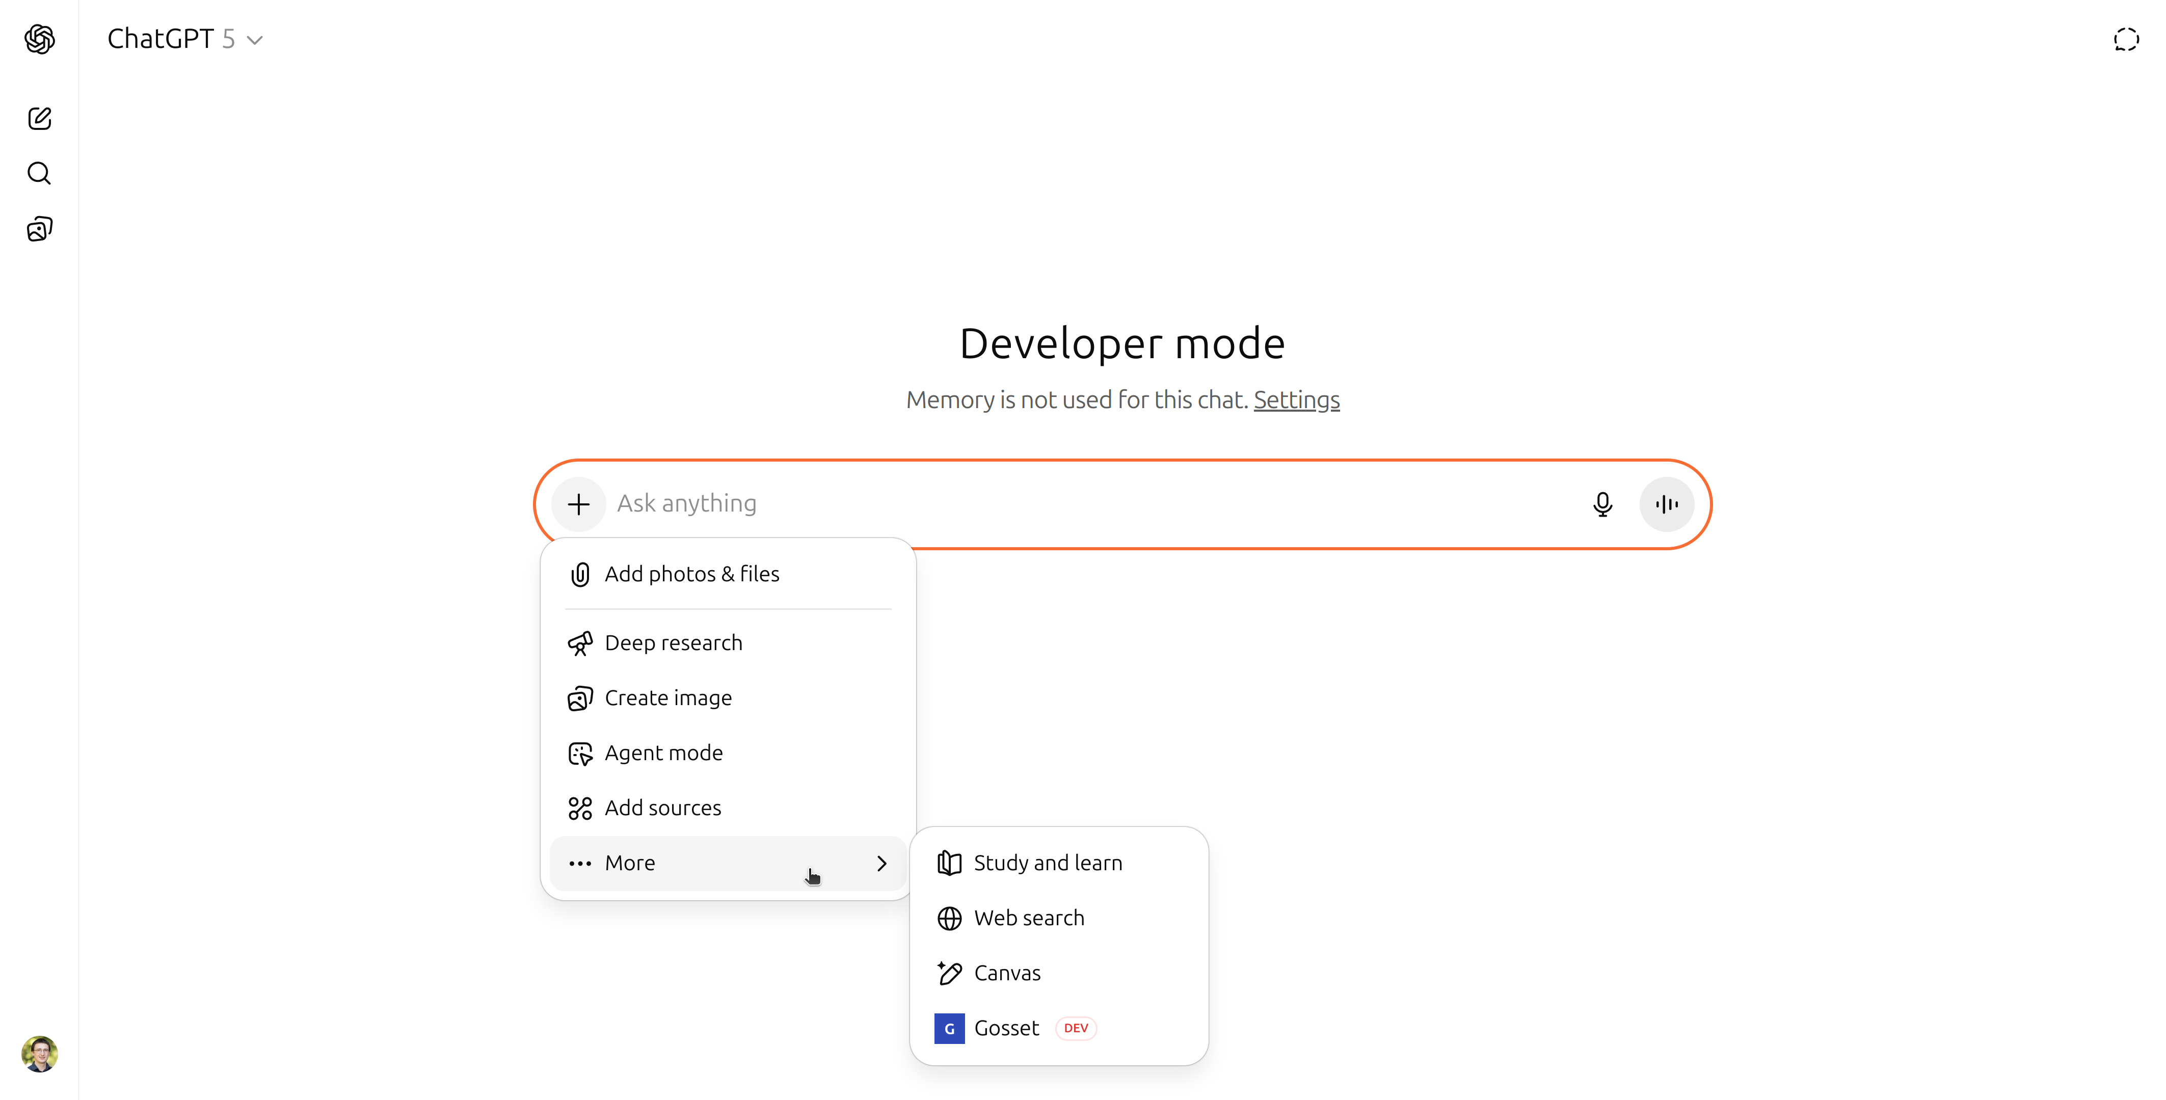The image size is (2166, 1100).
Task: Enable Agent mode from the menu
Action: (662, 753)
